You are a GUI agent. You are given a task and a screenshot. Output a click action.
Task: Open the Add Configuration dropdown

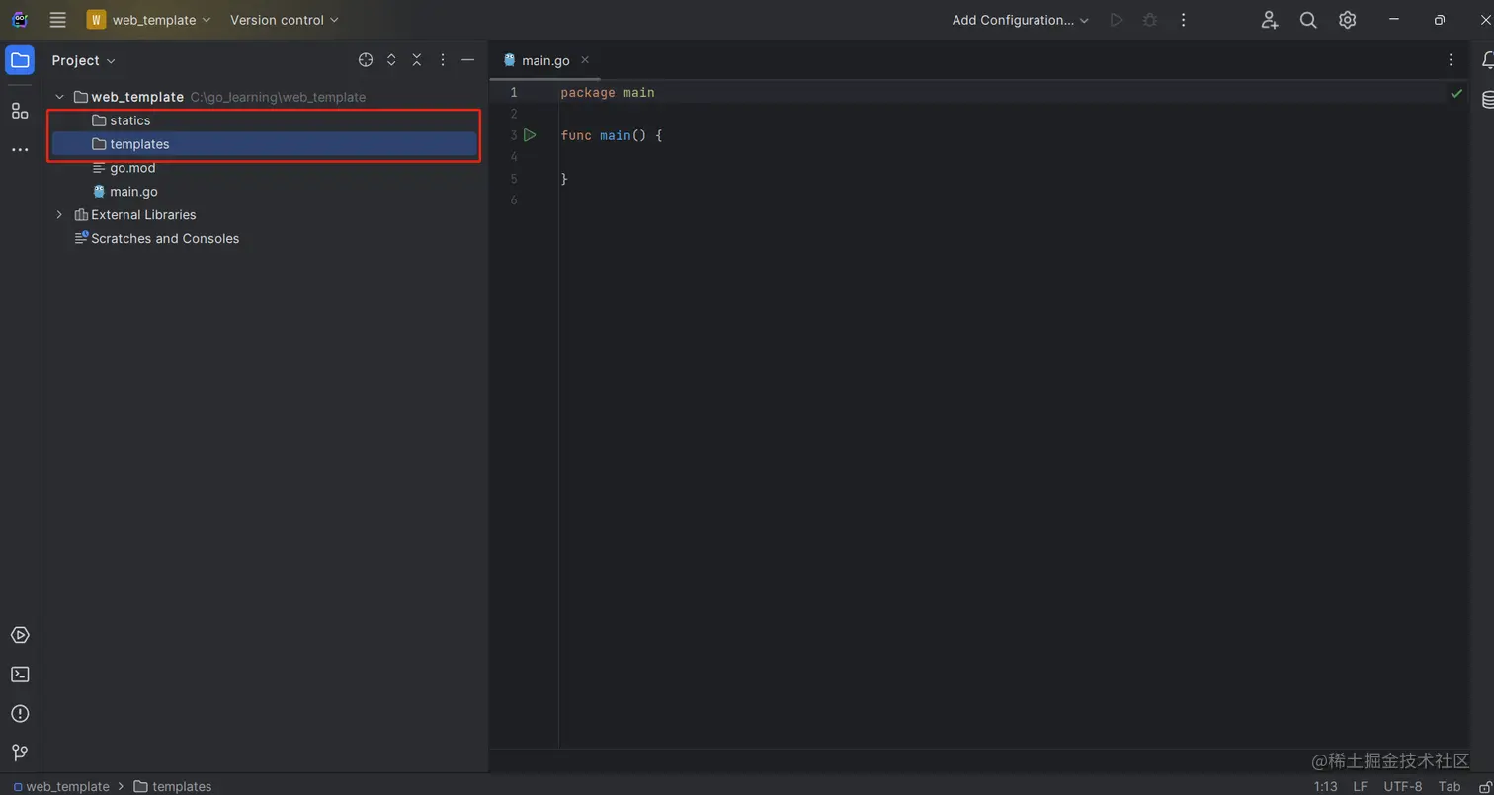[1021, 20]
